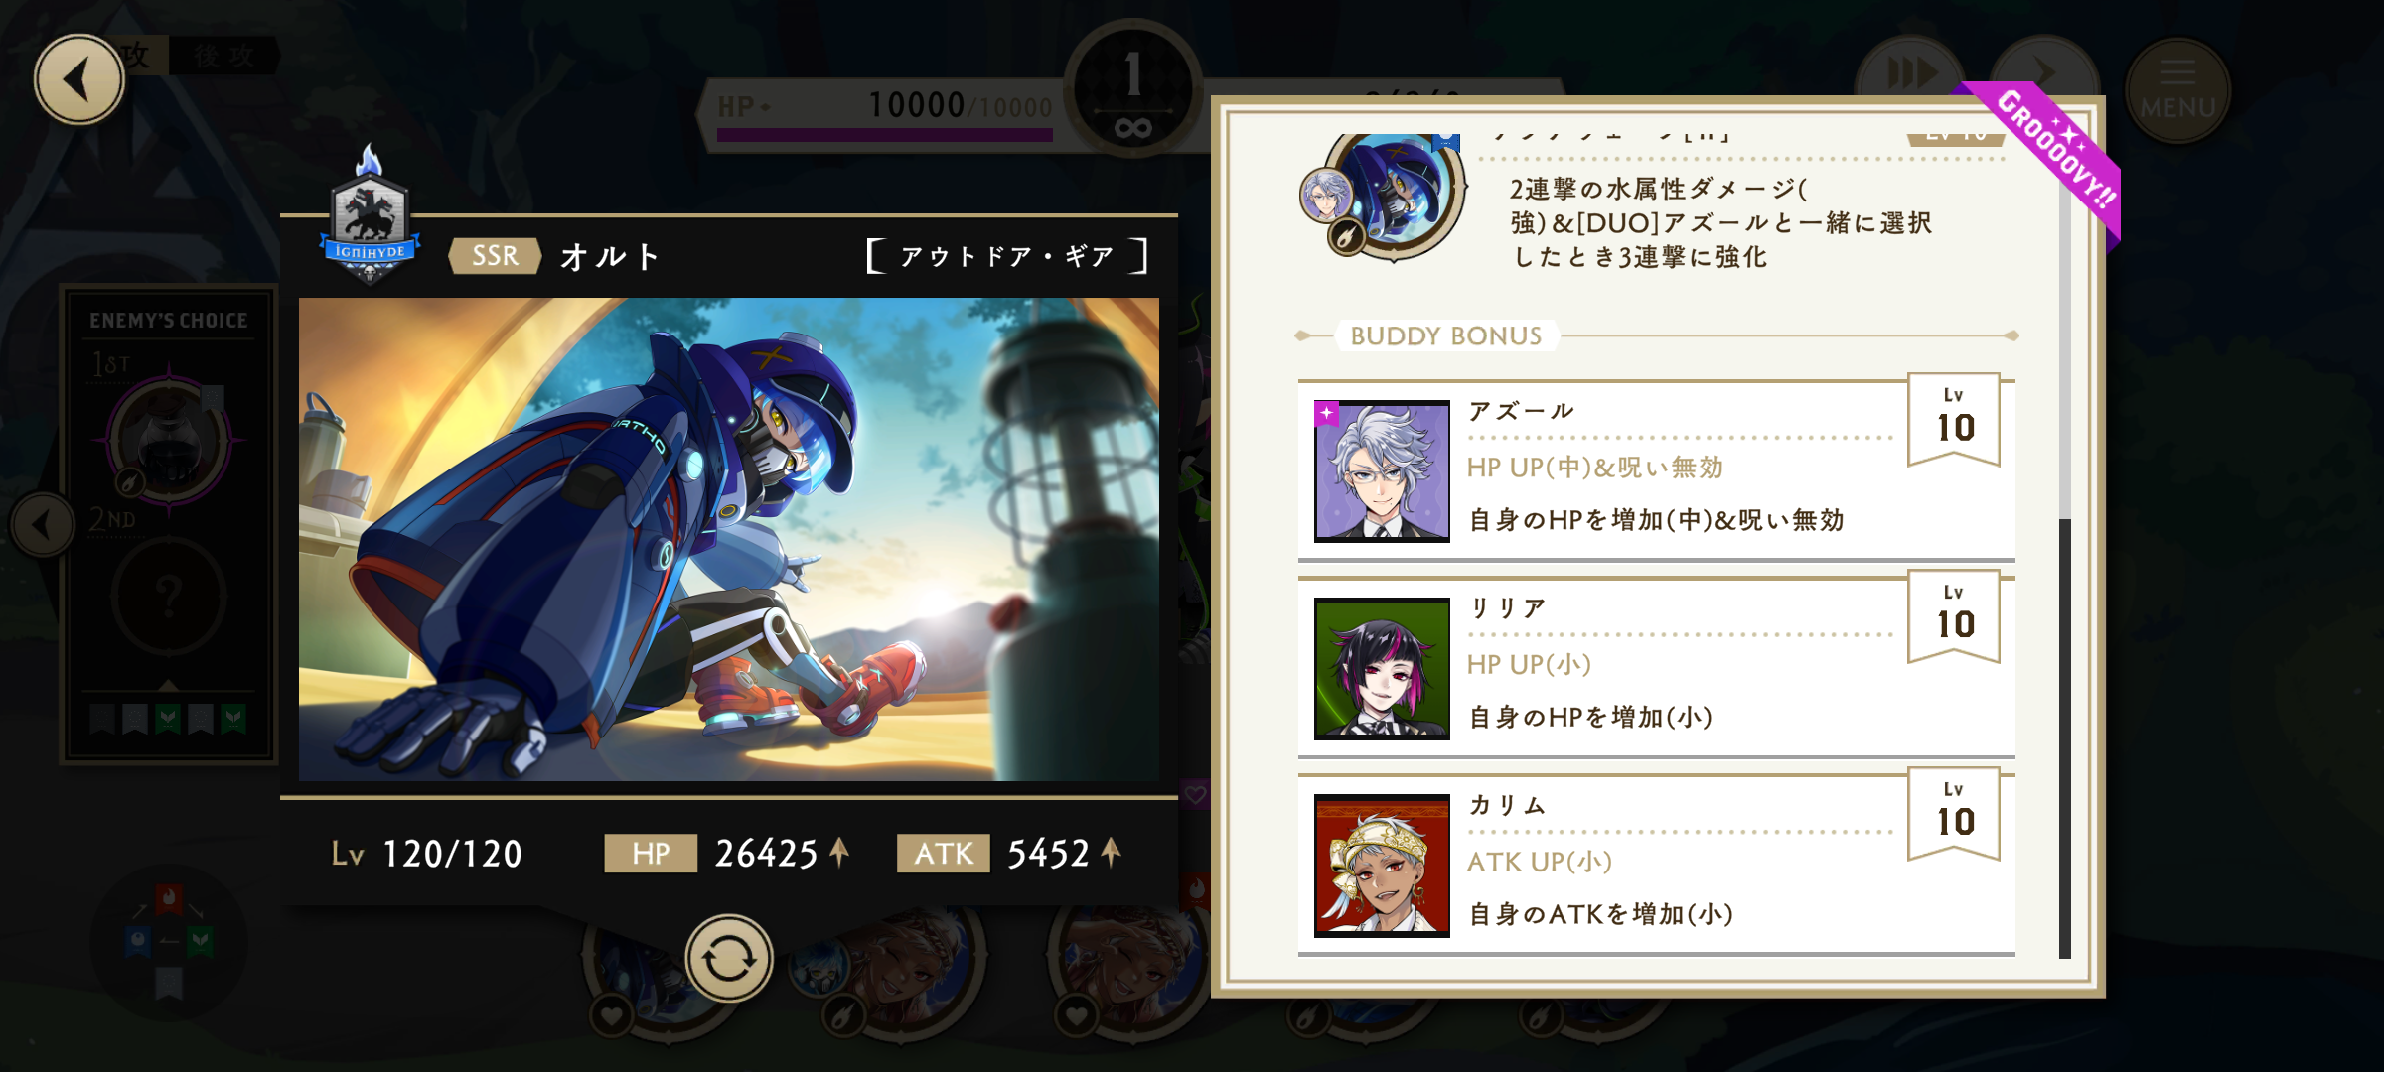Tap the round back arrow button
This screenshot has height=1072, width=2384.
point(78,78)
